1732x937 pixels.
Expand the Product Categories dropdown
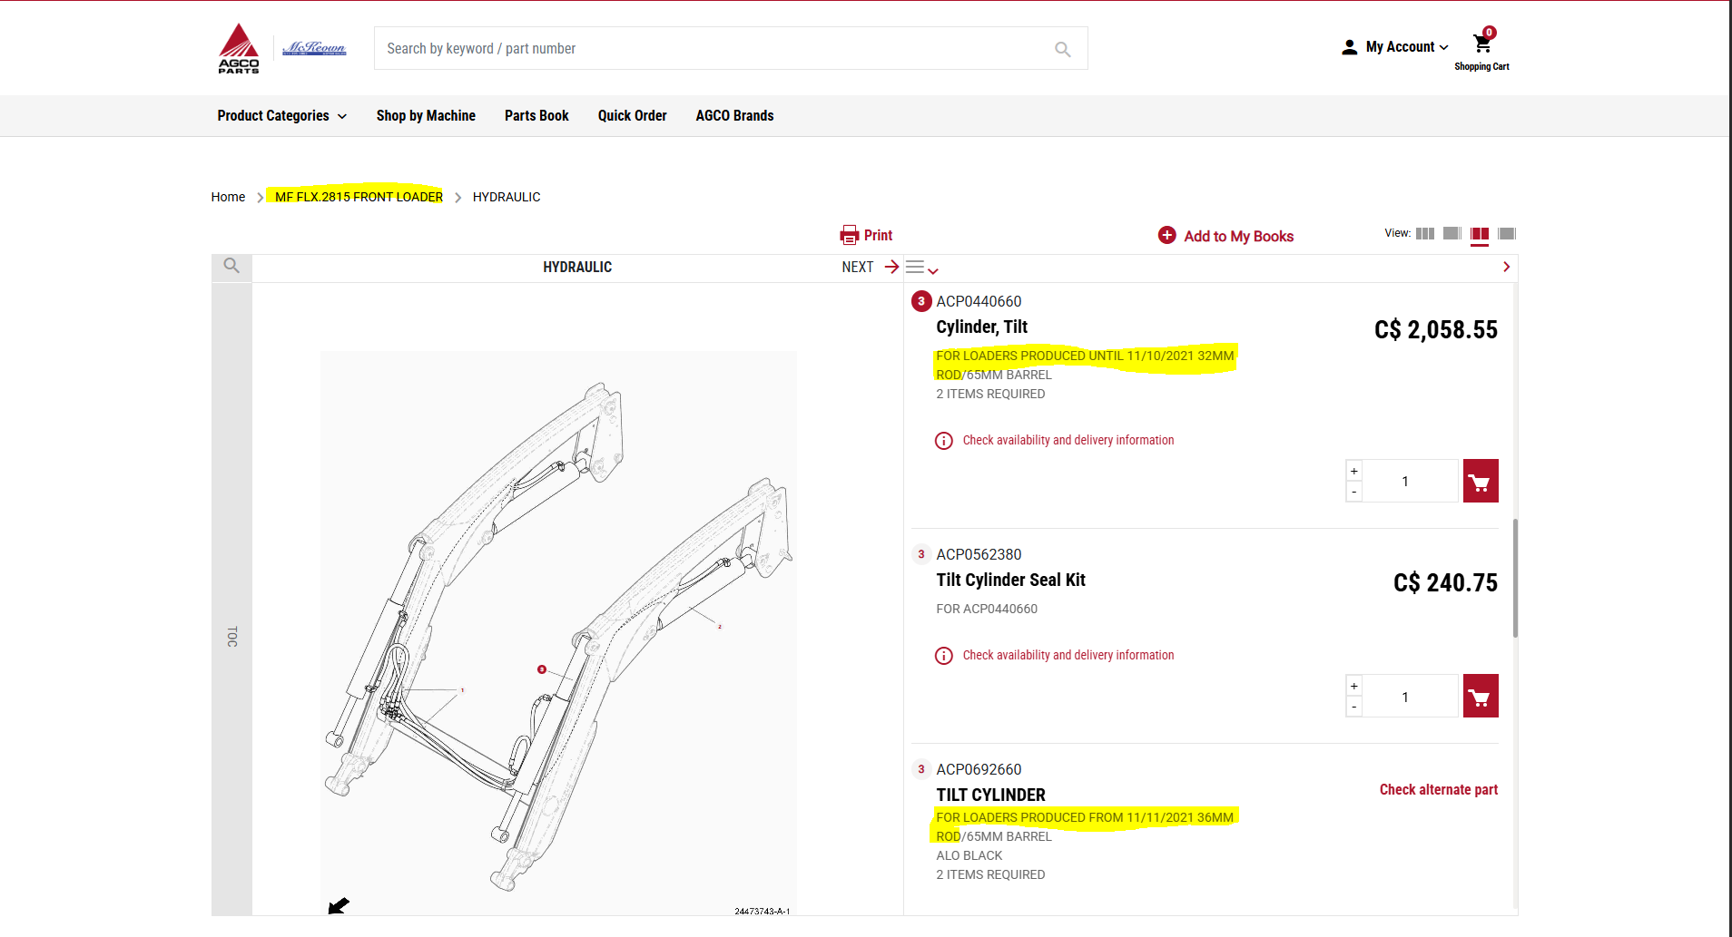281,116
